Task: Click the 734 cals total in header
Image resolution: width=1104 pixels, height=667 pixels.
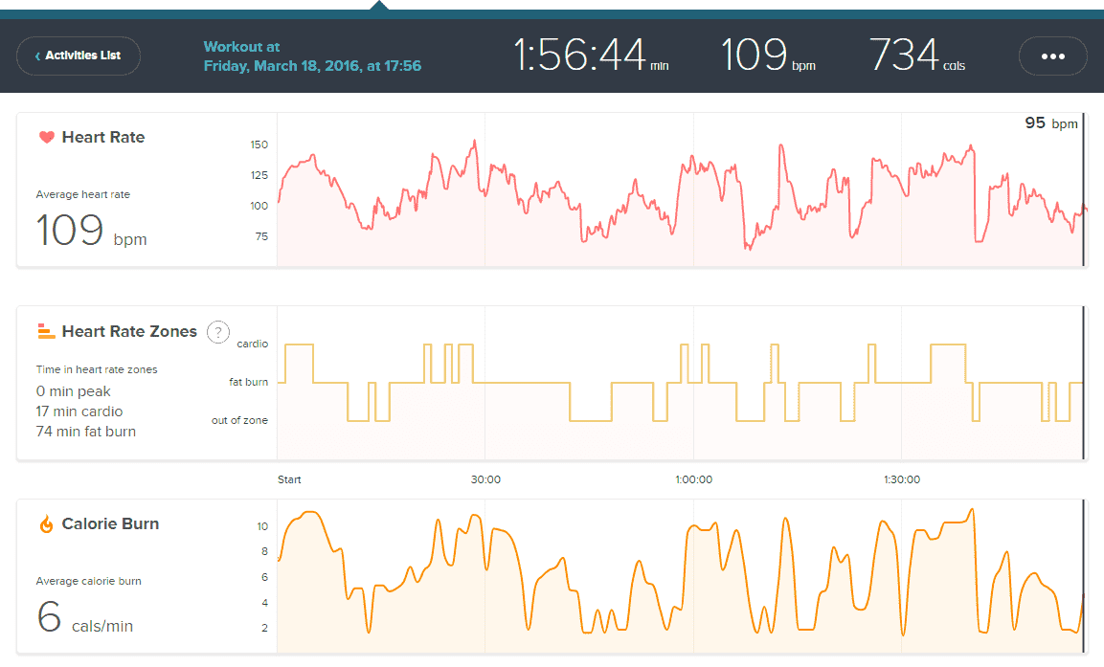Action: point(916,56)
